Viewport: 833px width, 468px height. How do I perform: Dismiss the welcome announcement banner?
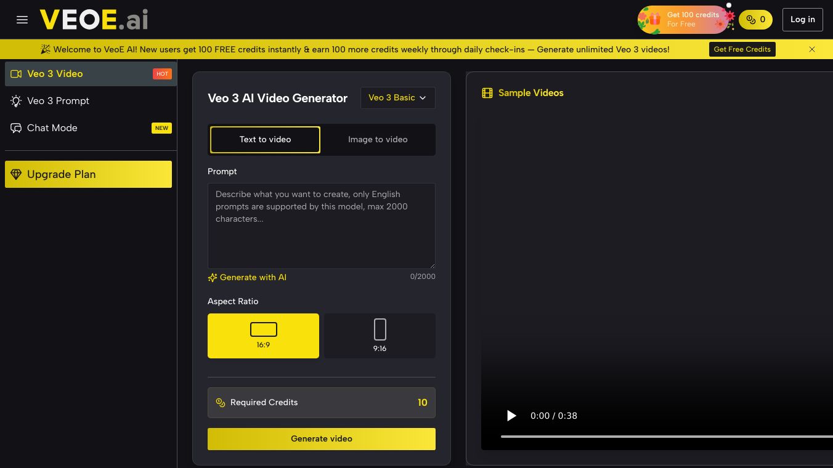coord(812,49)
